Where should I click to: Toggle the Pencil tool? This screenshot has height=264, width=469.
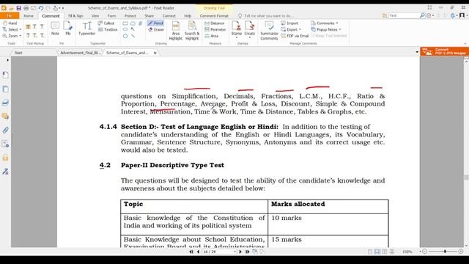pyautogui.click(x=155, y=23)
